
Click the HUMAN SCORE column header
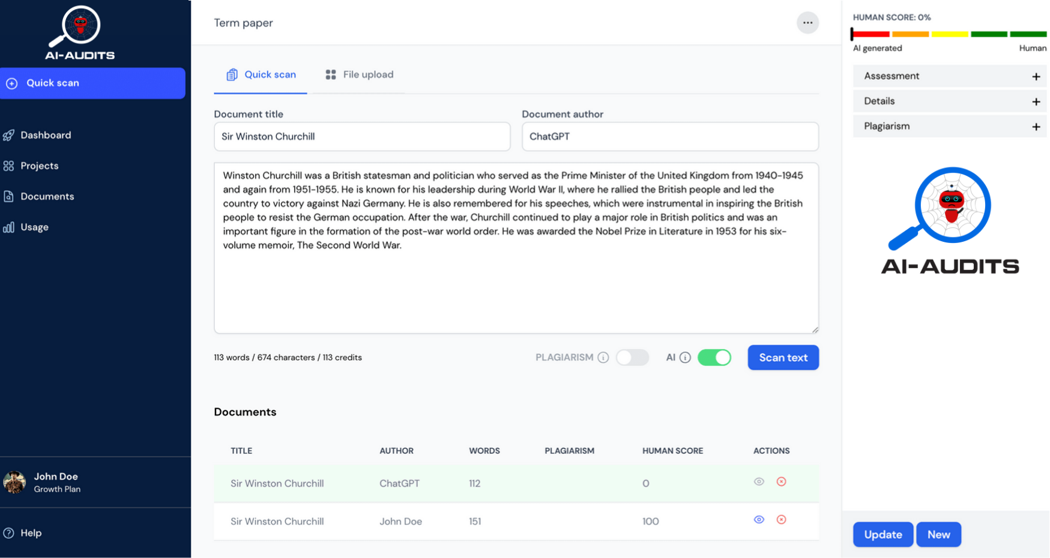[x=672, y=451]
